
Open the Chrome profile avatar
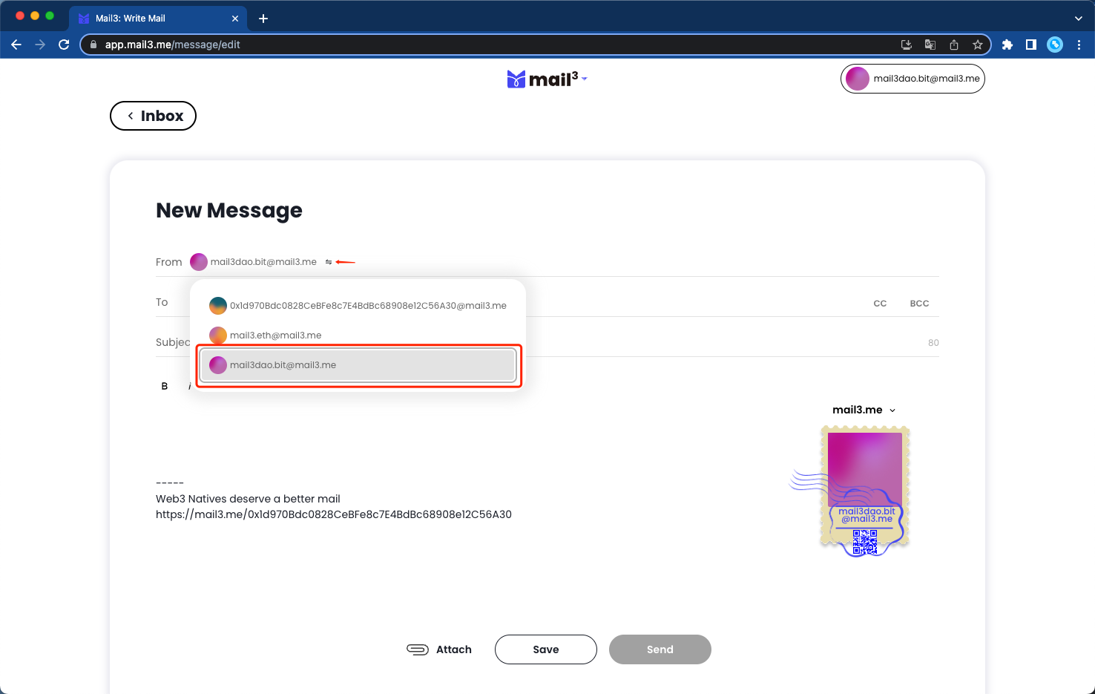coord(1055,45)
